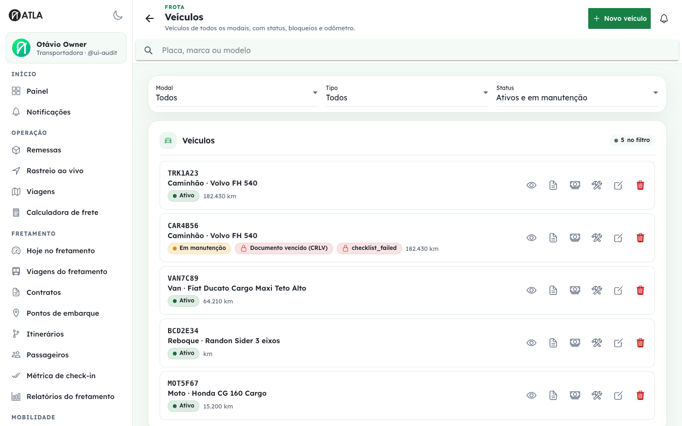
Task: View details of vehicle BCD2E34 (eye icon)
Action: 531,343
